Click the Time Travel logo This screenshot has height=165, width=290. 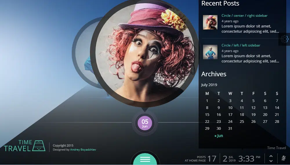click(25, 146)
